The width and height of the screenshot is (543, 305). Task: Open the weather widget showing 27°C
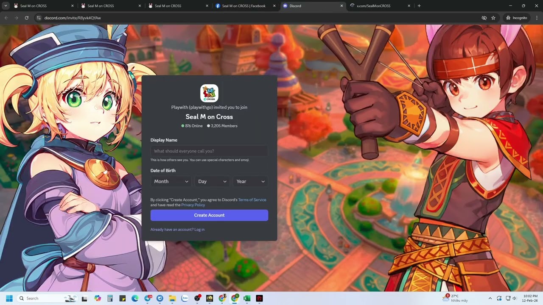tap(455, 298)
